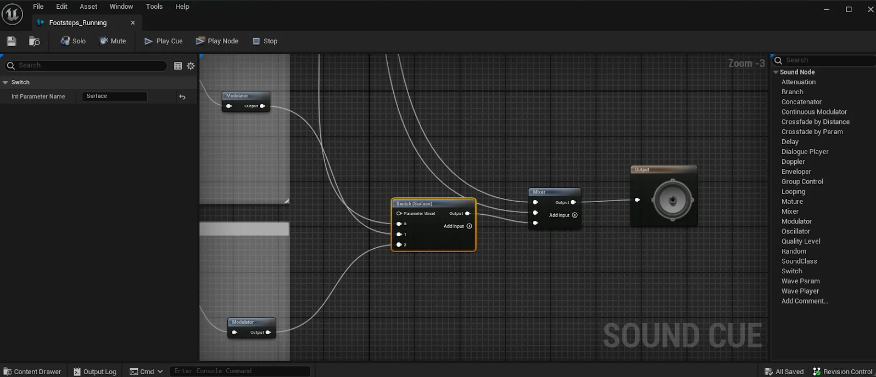The width and height of the screenshot is (876, 377).
Task: Edit the Int Parameter Name field
Action: pos(114,96)
